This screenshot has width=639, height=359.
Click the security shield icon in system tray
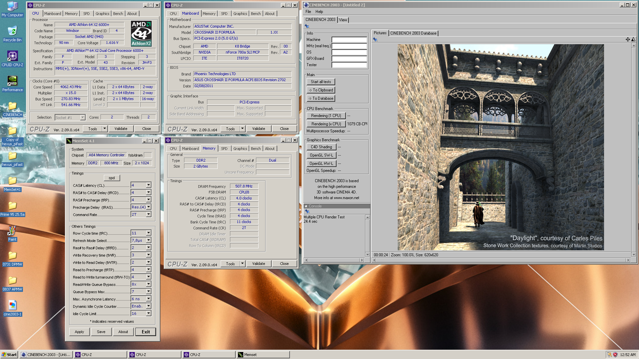(x=615, y=355)
